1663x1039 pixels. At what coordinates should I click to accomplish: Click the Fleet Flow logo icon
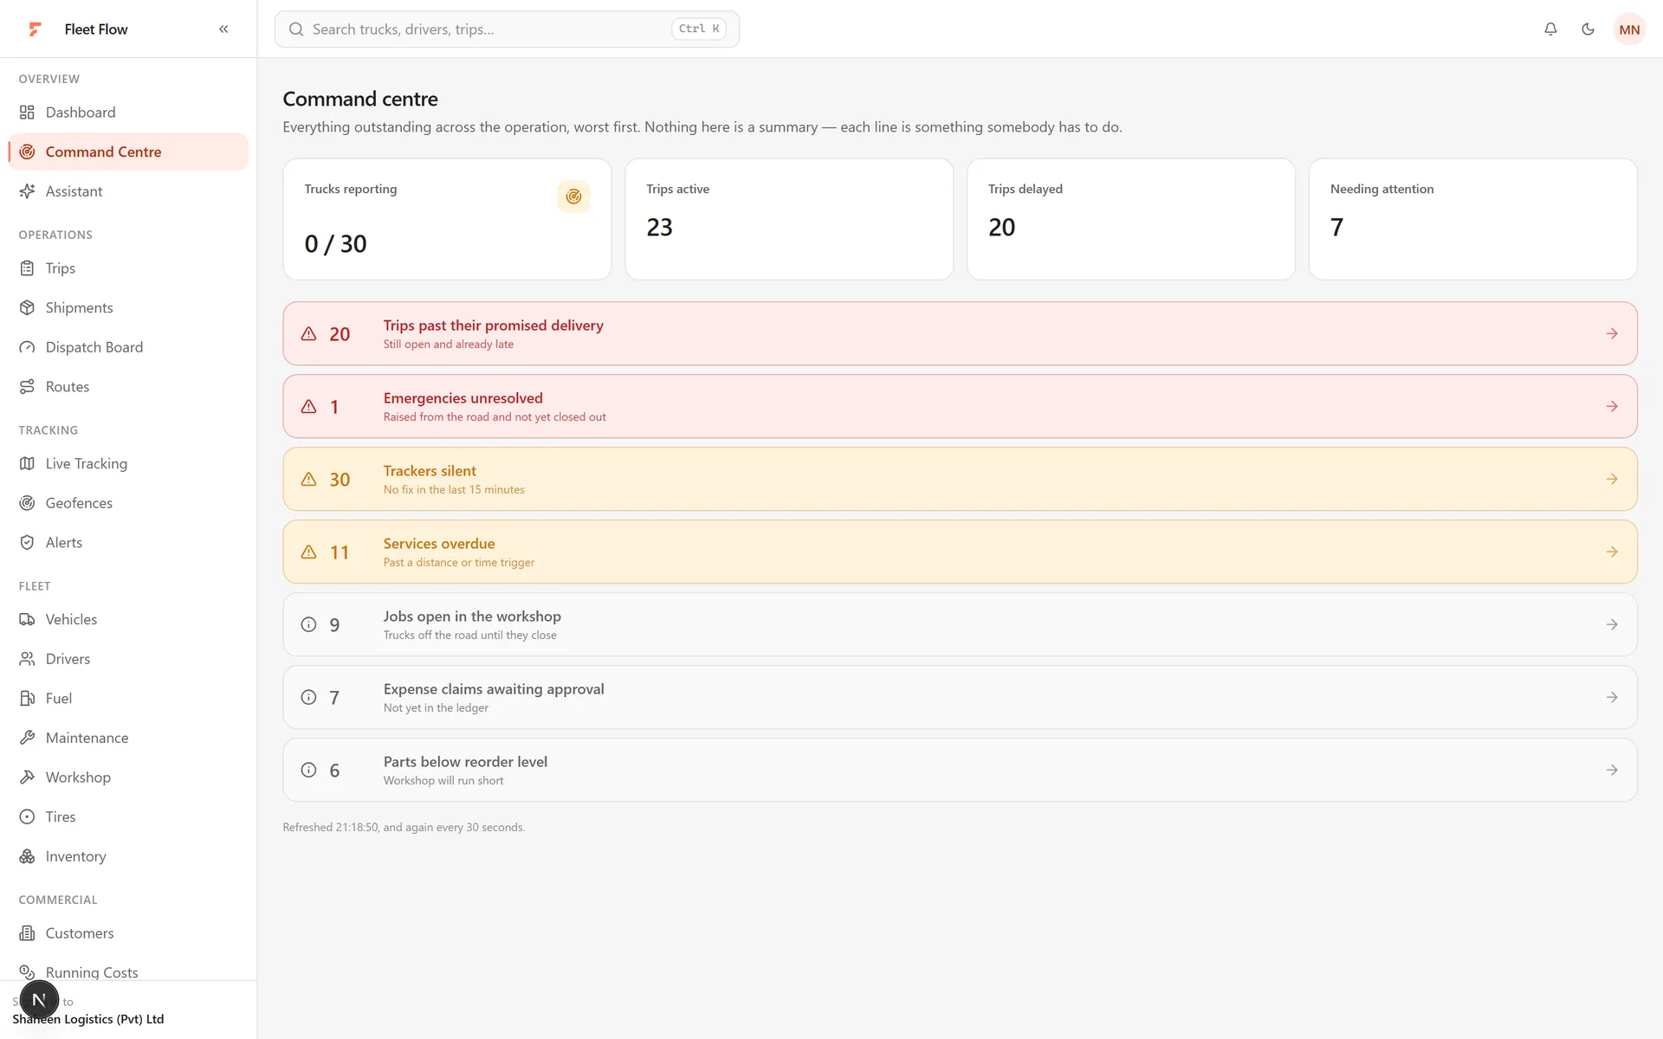35,29
